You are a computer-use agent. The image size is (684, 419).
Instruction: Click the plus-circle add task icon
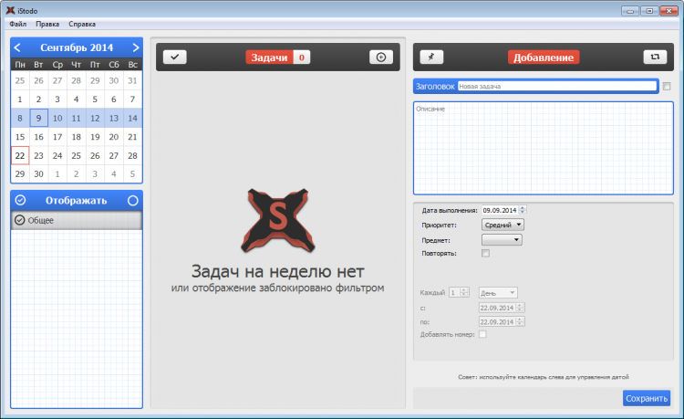381,58
